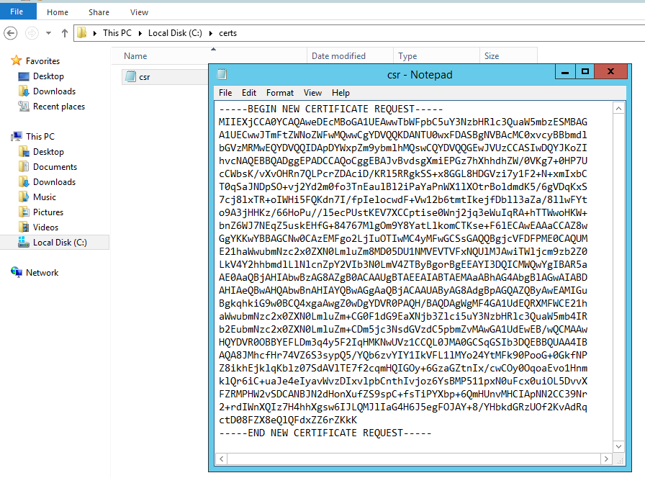Click the up one level arrow
This screenshot has height=478, width=645.
65,33
